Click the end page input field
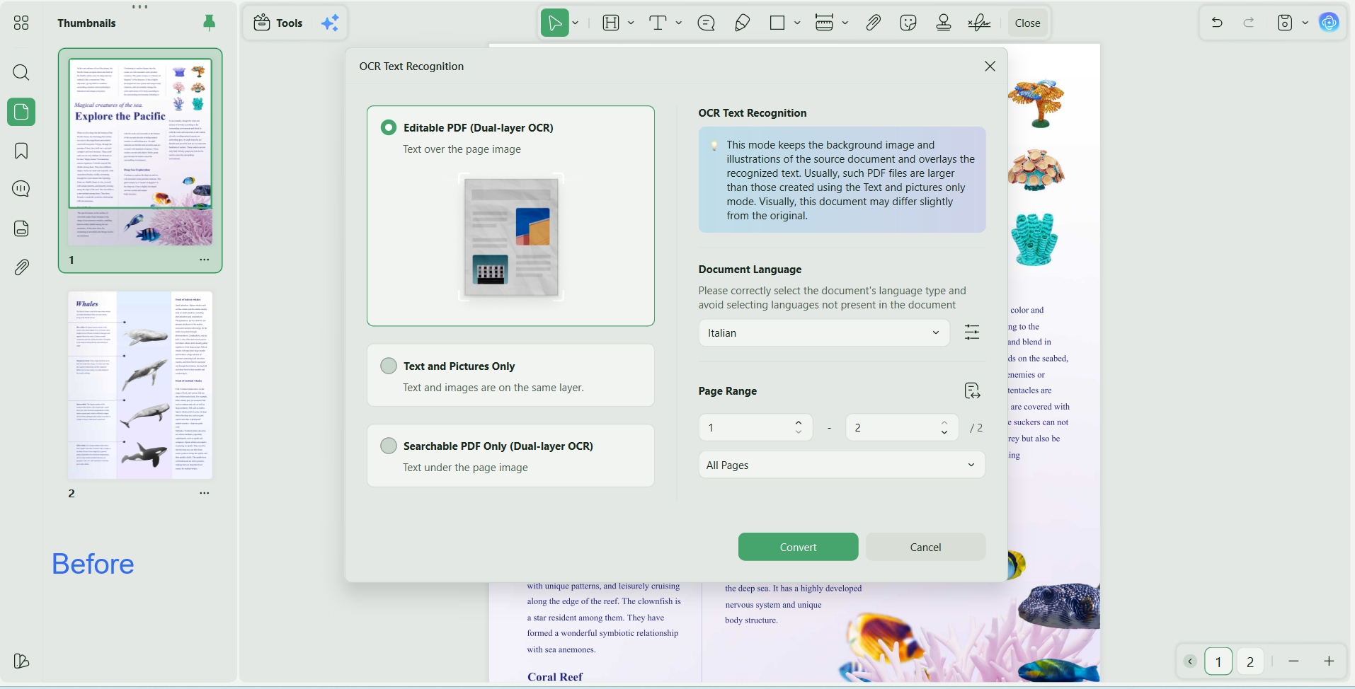 902,427
